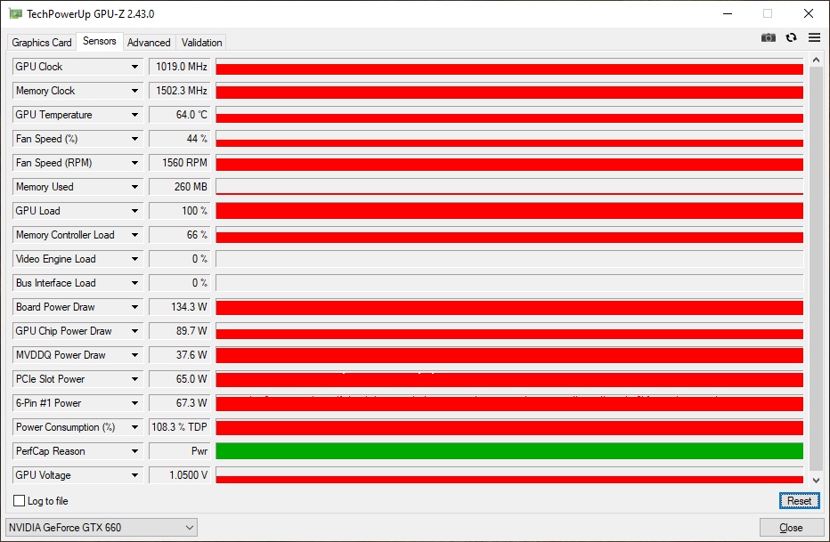Open the Video Engine Load dropdown
The height and width of the screenshot is (542, 830).
pyautogui.click(x=77, y=259)
